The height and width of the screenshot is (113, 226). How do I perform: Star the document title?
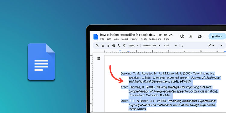pos(160,35)
